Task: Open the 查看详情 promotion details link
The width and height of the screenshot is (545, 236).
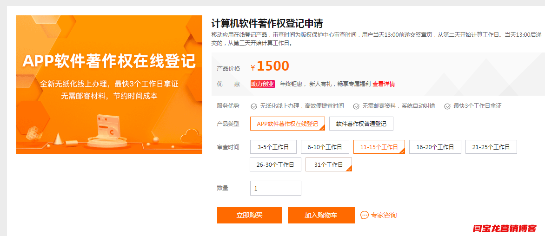Action: pos(384,84)
